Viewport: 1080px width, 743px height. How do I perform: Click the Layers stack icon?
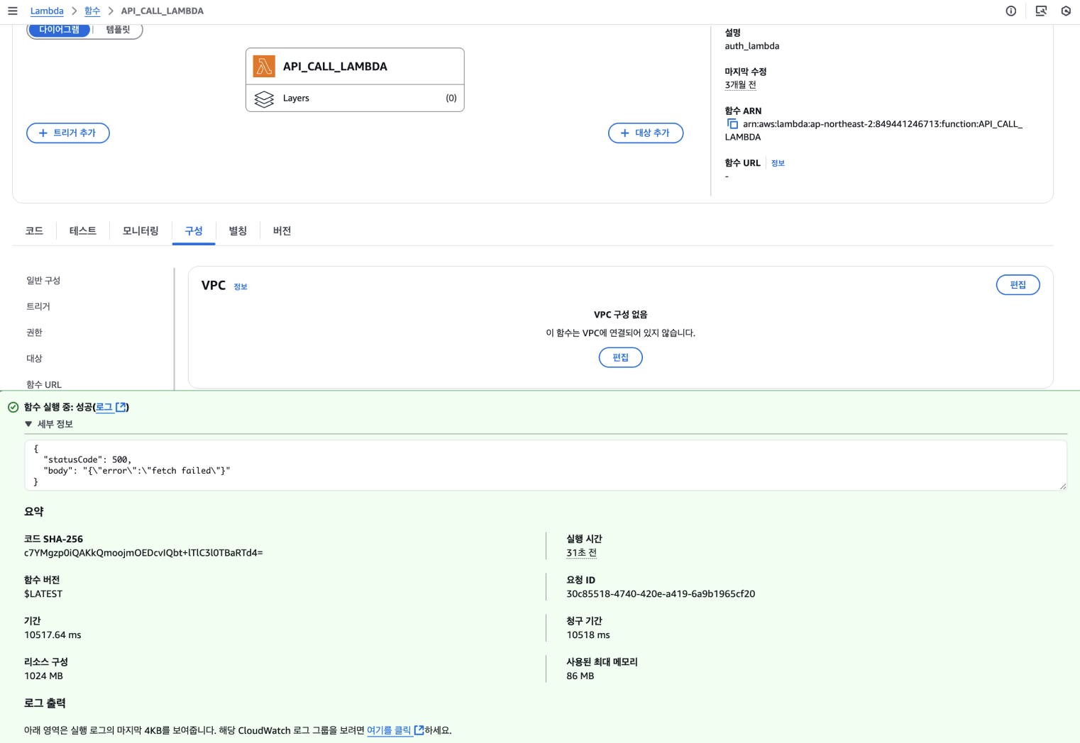click(264, 99)
